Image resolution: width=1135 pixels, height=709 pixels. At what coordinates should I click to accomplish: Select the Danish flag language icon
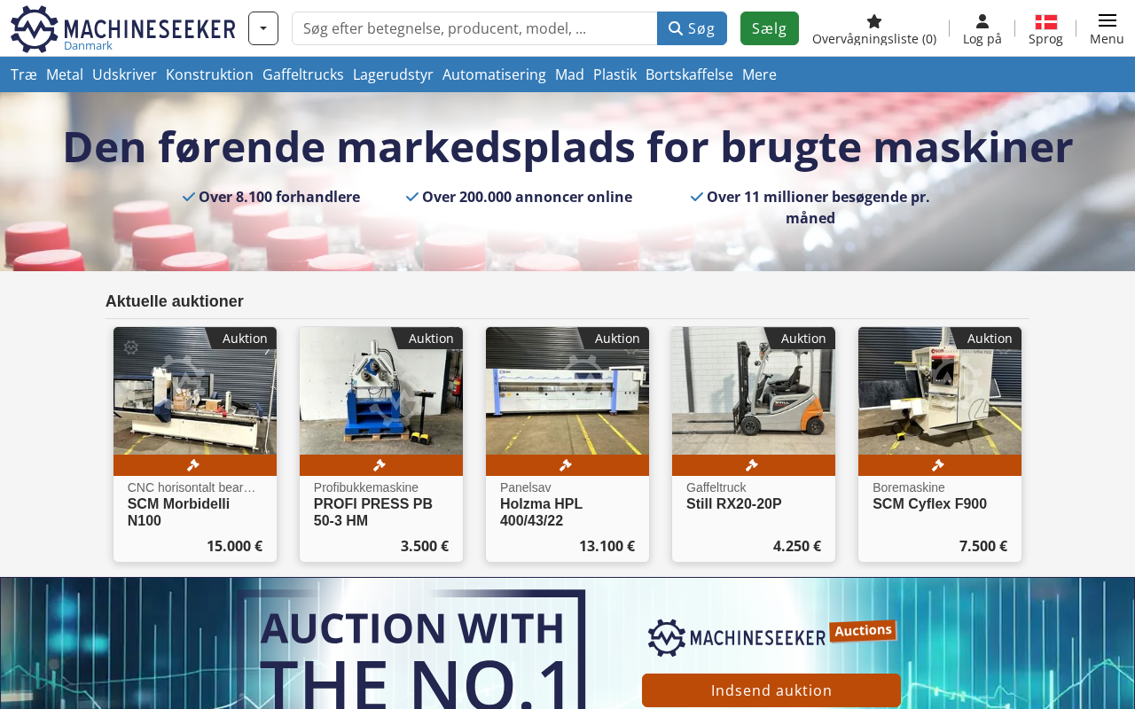(x=1046, y=22)
